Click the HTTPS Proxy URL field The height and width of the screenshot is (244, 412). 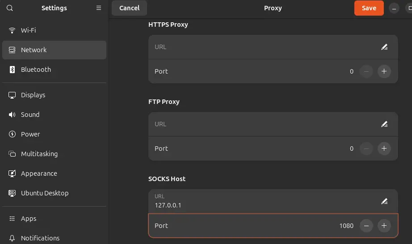click(273, 47)
